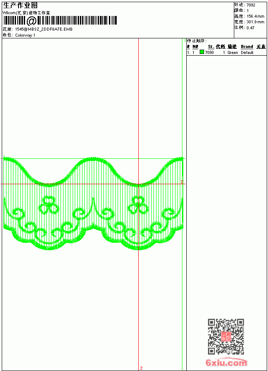The height and width of the screenshot is (371, 268).
Task: Click the 元素 column header
Action: coord(261,47)
